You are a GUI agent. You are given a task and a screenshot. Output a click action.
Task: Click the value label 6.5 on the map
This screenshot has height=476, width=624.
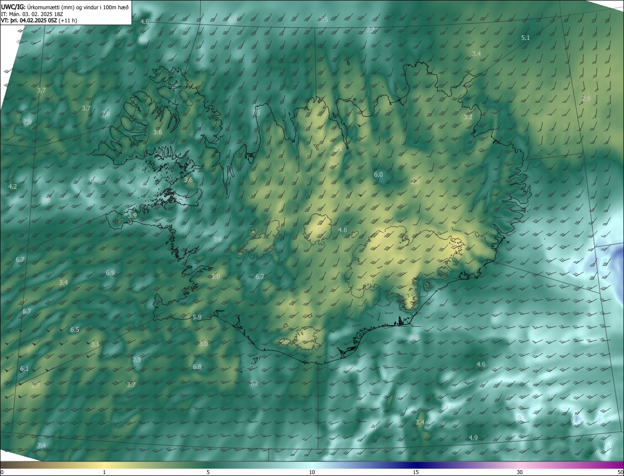(75, 330)
